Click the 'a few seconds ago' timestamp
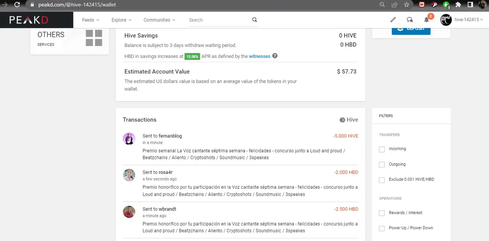Viewport: 489px width, 241px height. (x=160, y=179)
